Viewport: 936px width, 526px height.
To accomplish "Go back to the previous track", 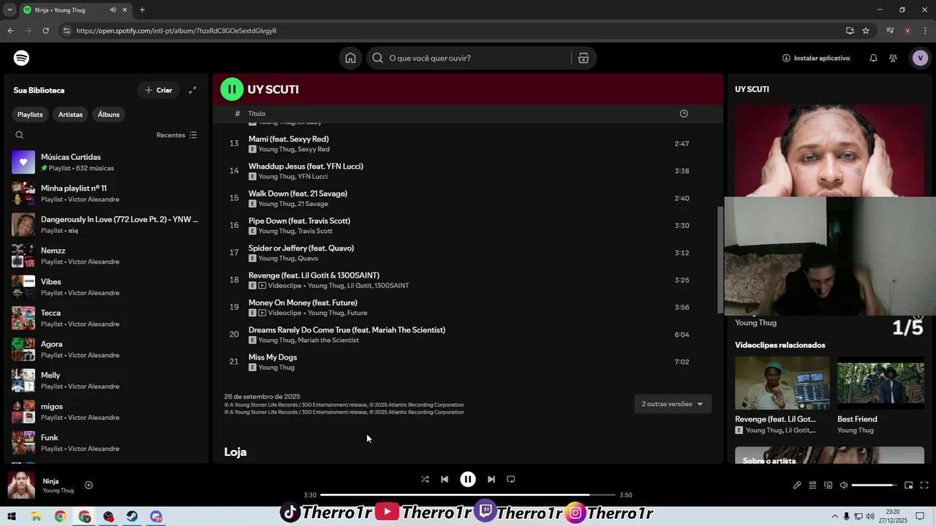I will pyautogui.click(x=445, y=479).
